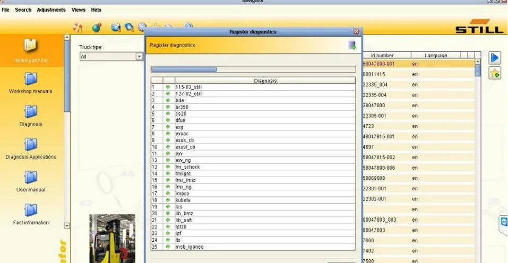Select diagnosis row fm_schock

[253, 167]
